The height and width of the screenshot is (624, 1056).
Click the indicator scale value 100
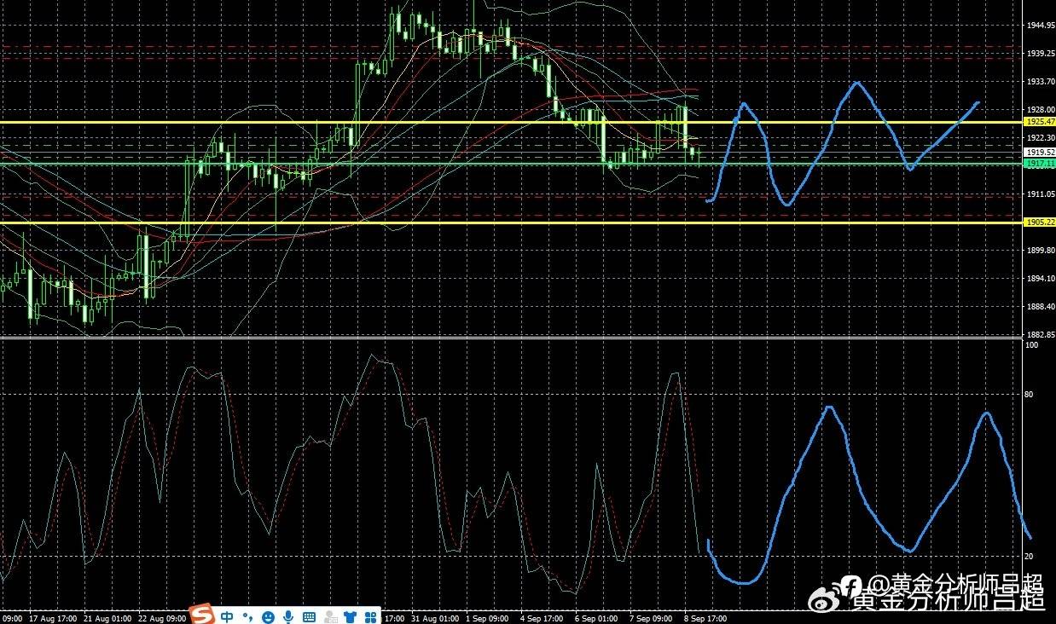click(x=1030, y=345)
